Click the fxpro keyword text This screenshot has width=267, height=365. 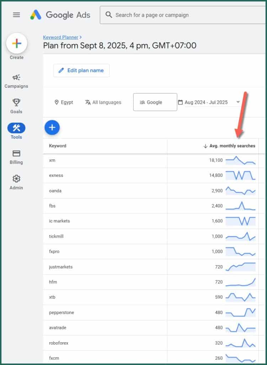pos(54,251)
